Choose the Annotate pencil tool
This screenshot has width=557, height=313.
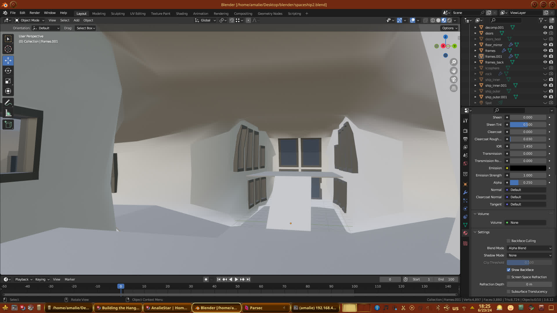click(x=8, y=103)
